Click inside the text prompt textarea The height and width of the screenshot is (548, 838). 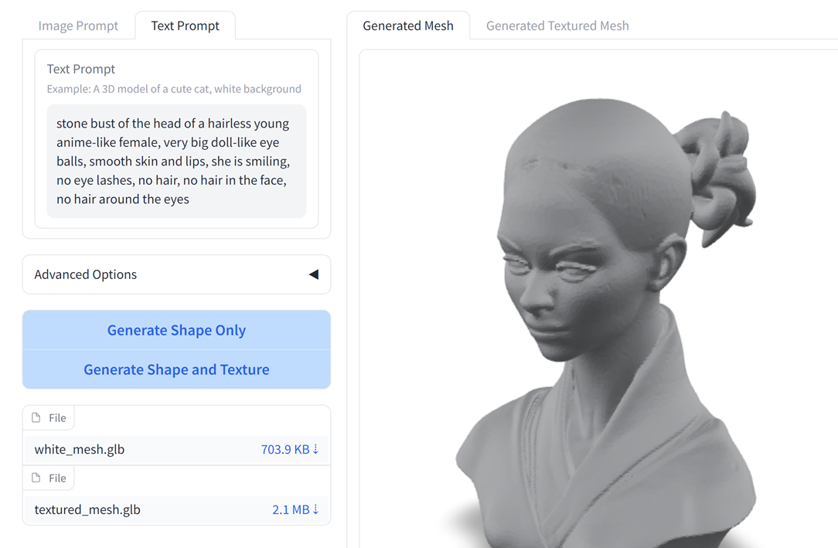176,161
